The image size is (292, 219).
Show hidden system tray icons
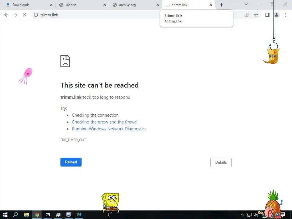point(242,215)
